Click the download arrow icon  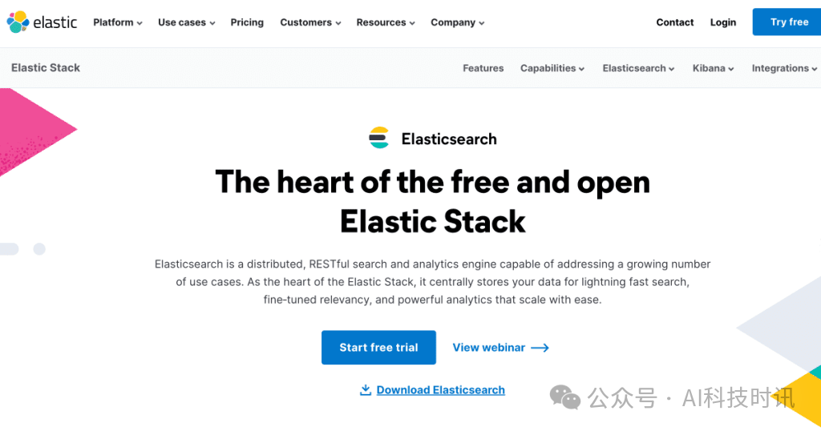tap(366, 390)
